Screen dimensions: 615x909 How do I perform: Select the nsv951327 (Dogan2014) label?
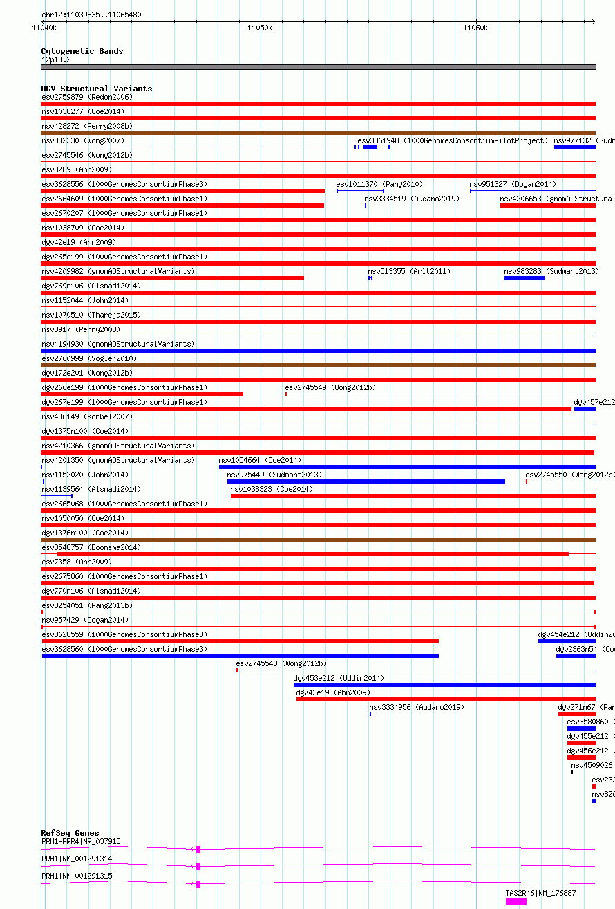point(513,184)
